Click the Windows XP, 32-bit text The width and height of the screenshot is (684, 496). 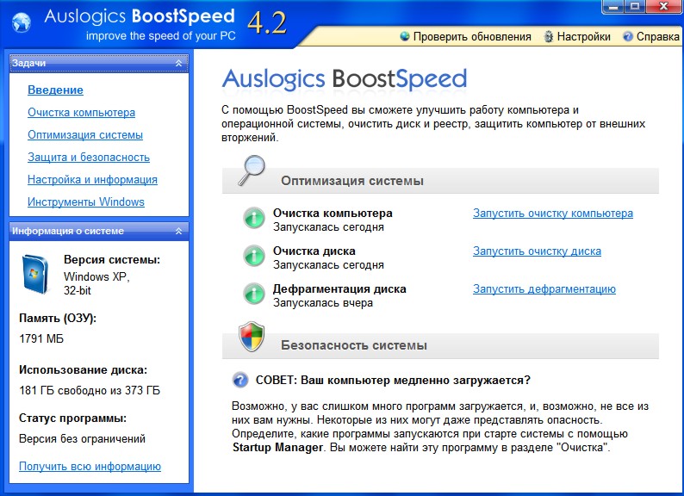coord(96,283)
